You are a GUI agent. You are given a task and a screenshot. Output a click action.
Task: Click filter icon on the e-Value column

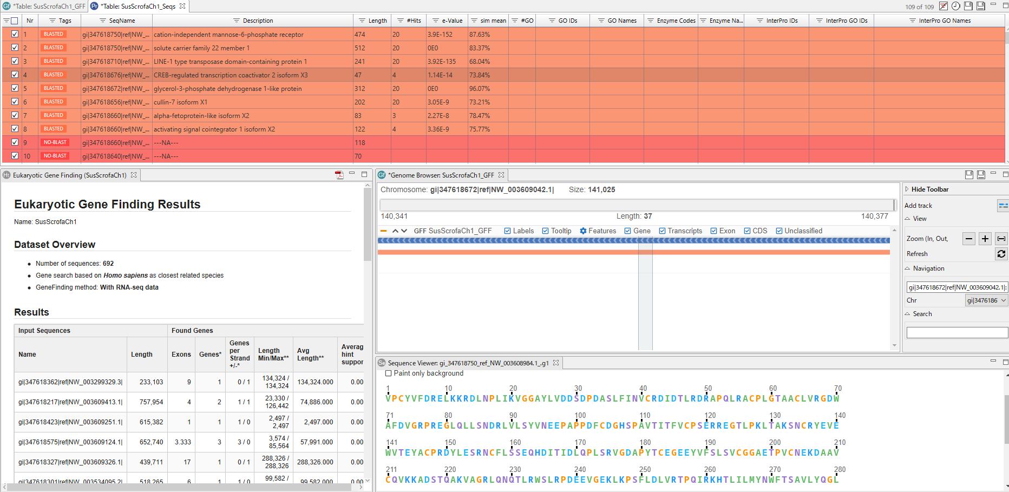coord(436,21)
